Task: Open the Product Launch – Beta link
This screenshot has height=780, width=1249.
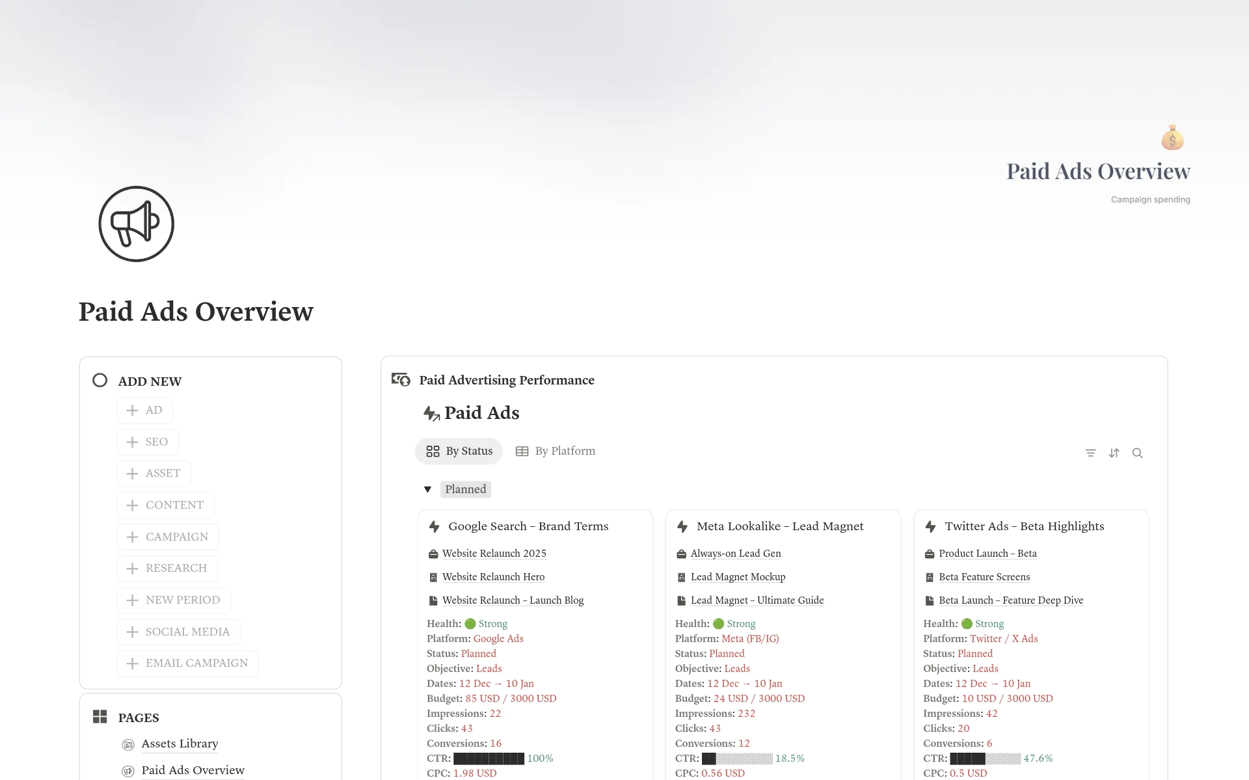Action: (x=987, y=554)
